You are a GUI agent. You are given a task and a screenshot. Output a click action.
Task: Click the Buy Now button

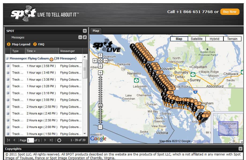click(230, 12)
